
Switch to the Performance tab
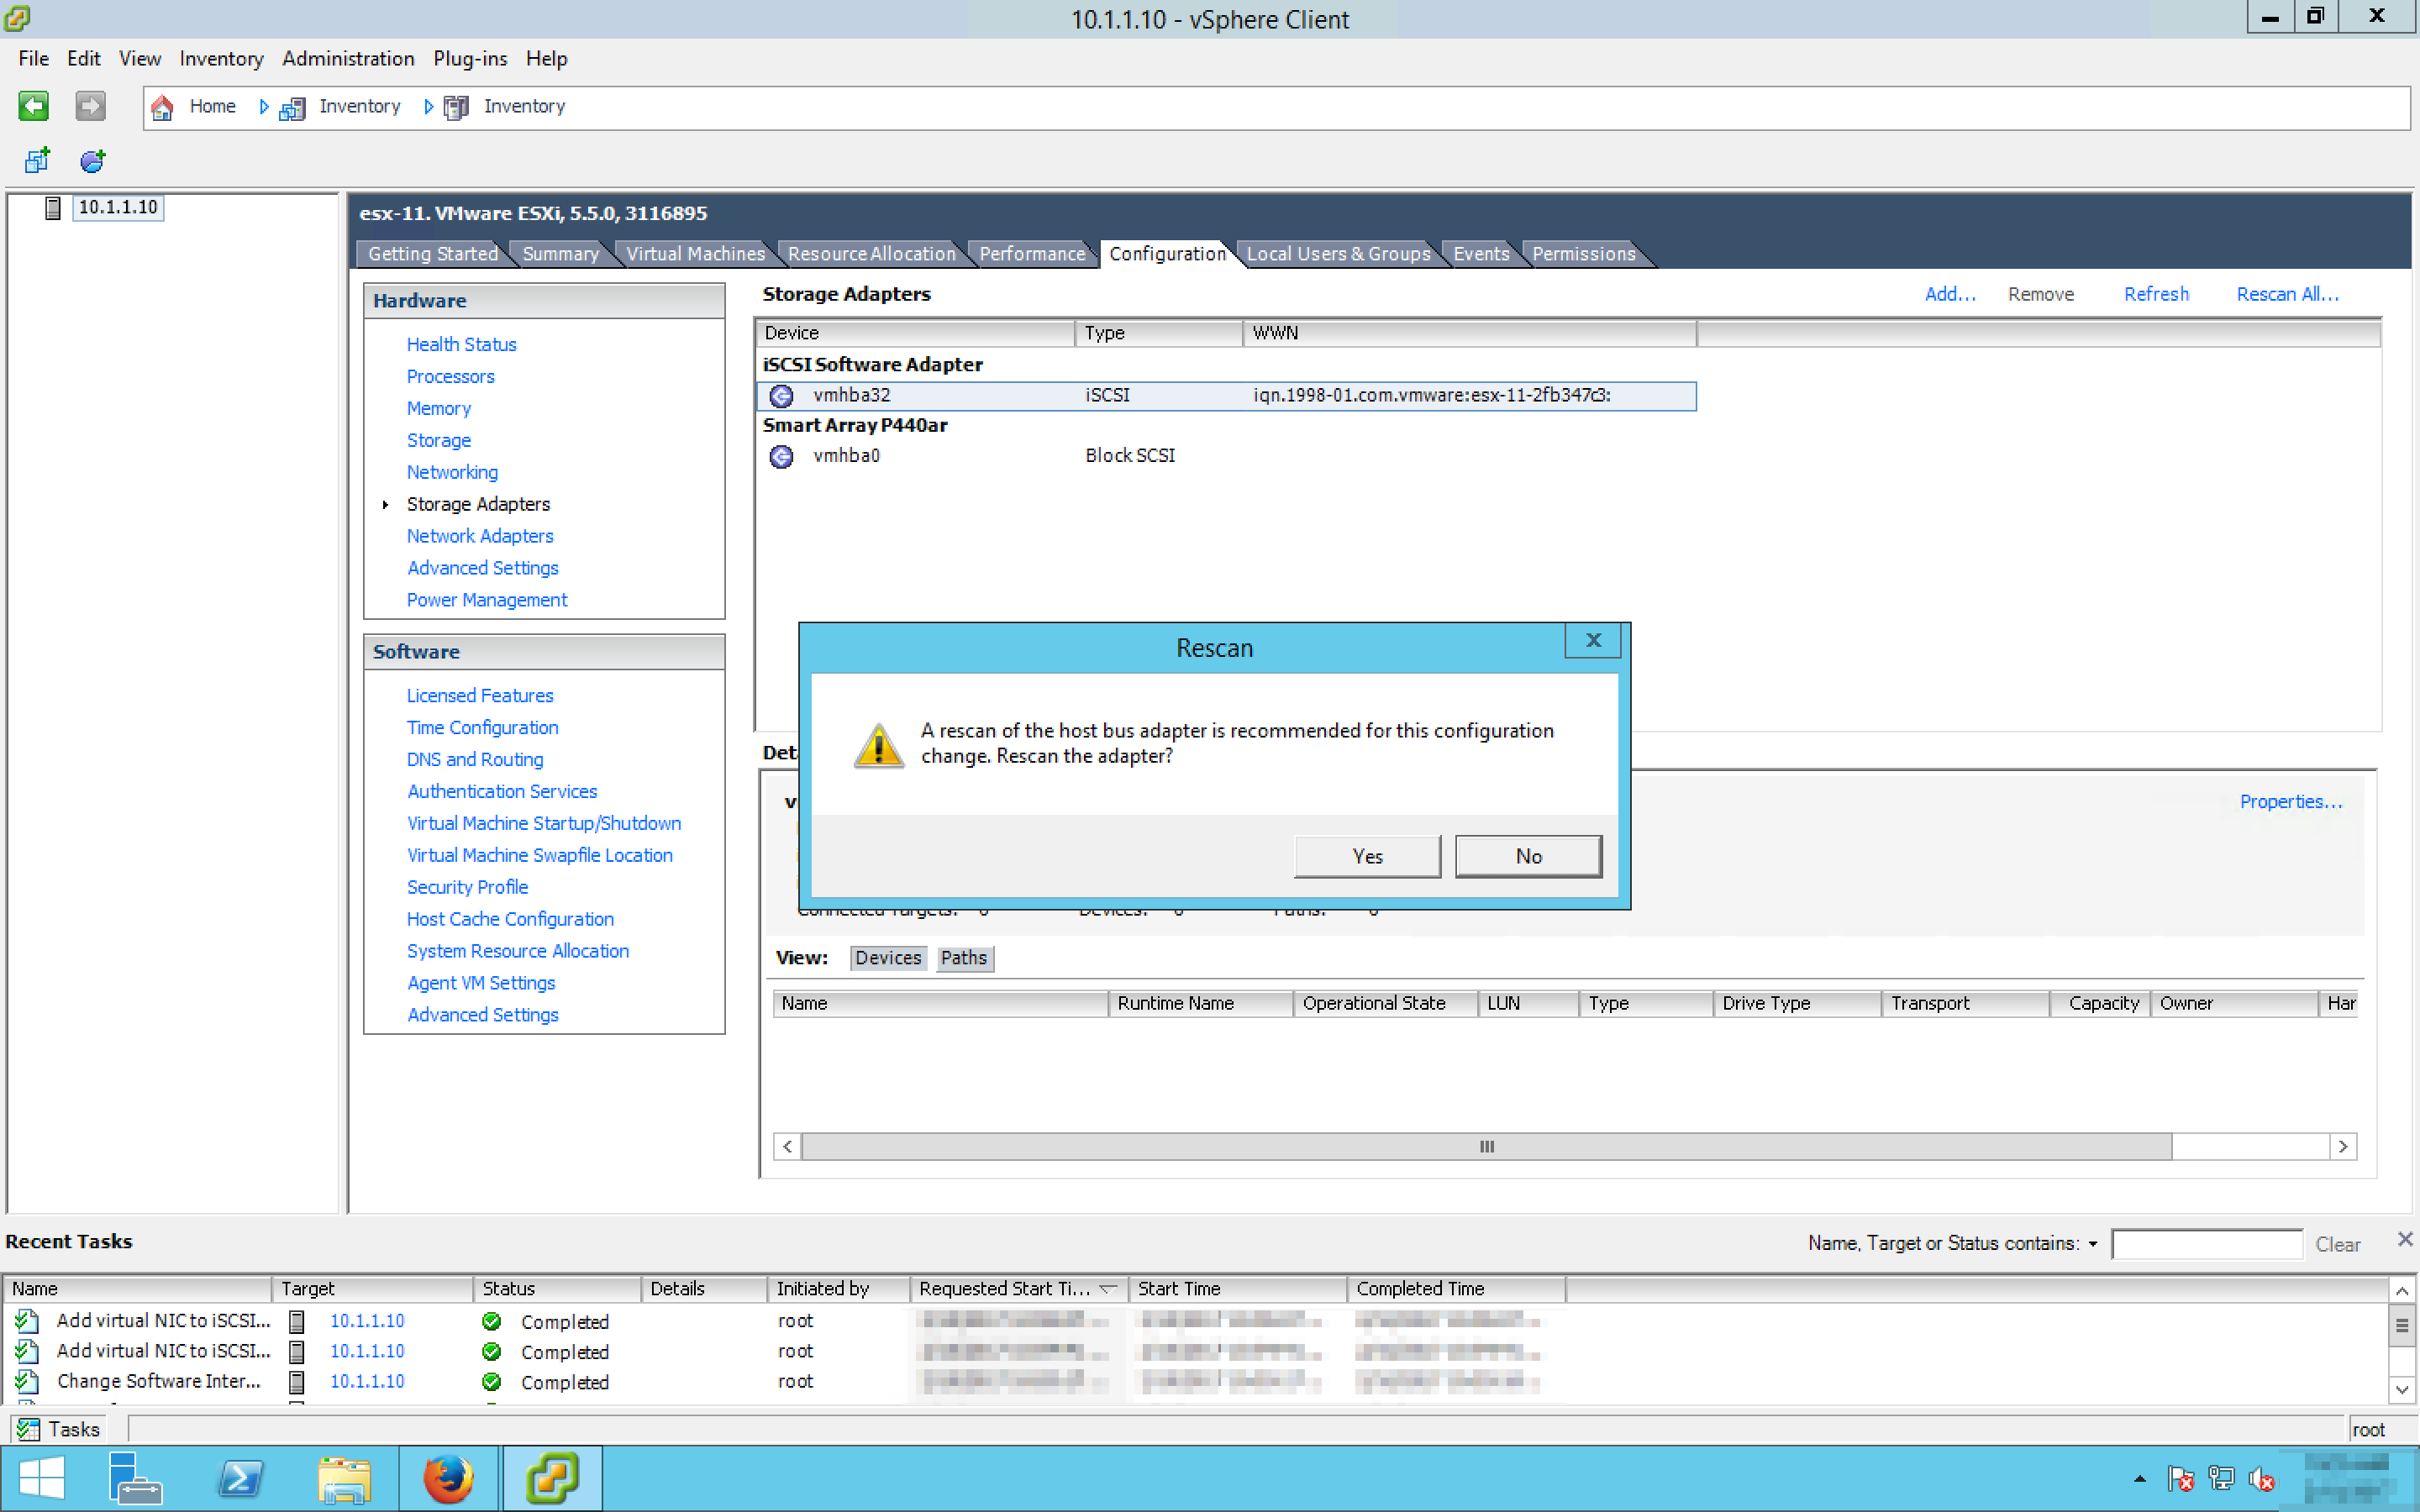click(x=1031, y=254)
